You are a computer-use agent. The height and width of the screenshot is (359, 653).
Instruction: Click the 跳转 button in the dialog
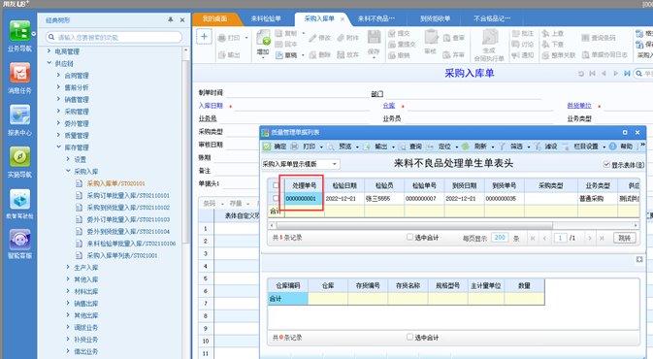624,238
